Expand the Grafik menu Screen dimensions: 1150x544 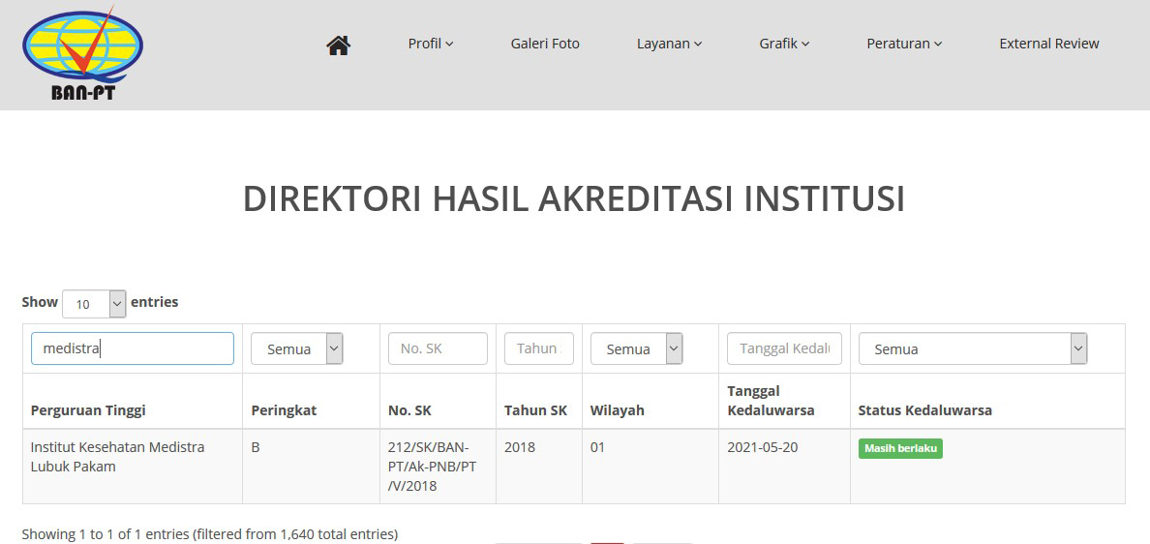click(x=784, y=44)
